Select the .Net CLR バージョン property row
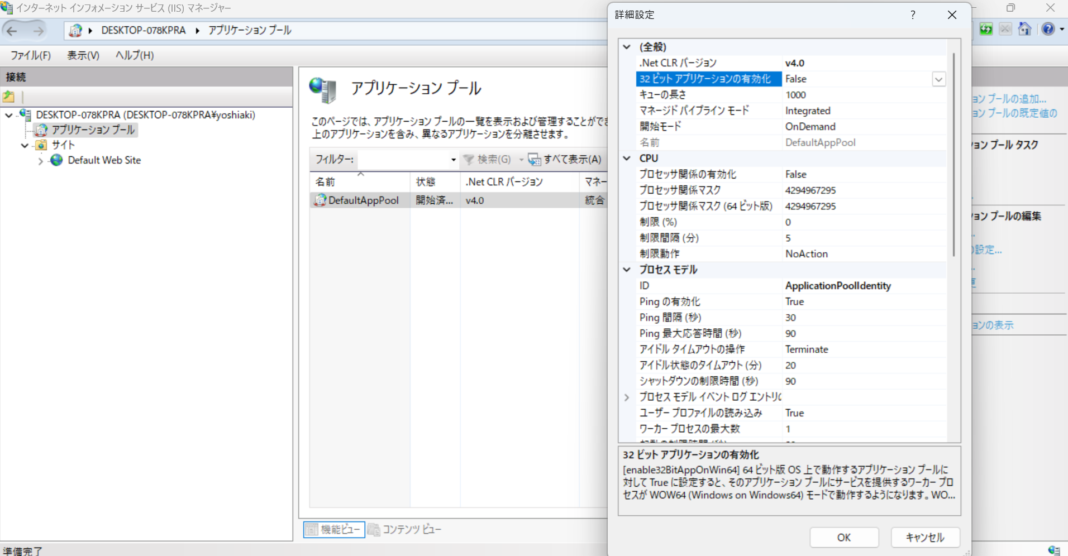Screen dimensions: 1068x556 pyautogui.click(x=791, y=63)
